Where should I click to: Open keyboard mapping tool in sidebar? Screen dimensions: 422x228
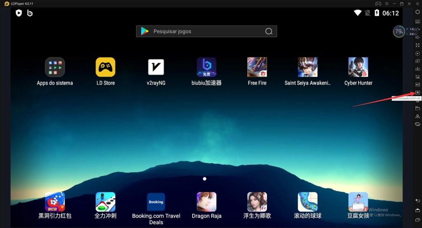(x=417, y=21)
